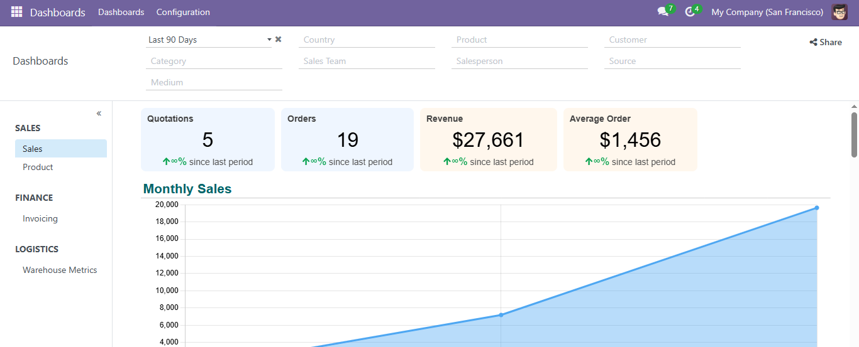The height and width of the screenshot is (347, 859).
Task: Click the Share icon button
Action: click(x=825, y=42)
